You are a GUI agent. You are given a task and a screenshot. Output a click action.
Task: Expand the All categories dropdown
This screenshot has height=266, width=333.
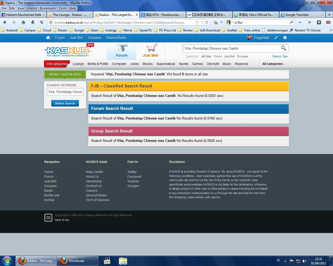[274, 64]
